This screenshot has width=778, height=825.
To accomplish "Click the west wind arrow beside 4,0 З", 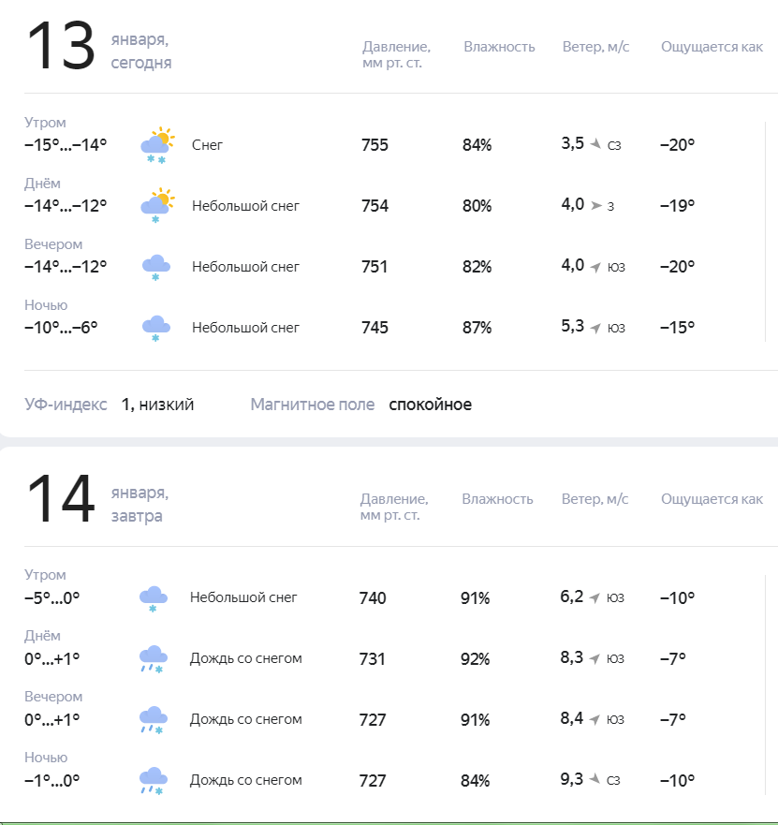I will (596, 205).
